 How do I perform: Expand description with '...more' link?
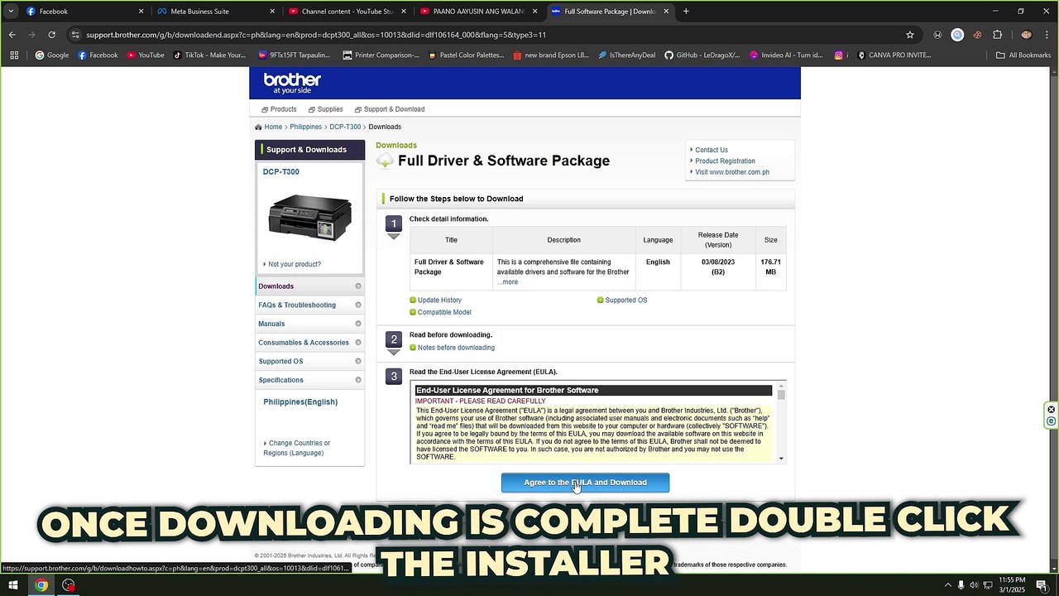pyautogui.click(x=507, y=282)
